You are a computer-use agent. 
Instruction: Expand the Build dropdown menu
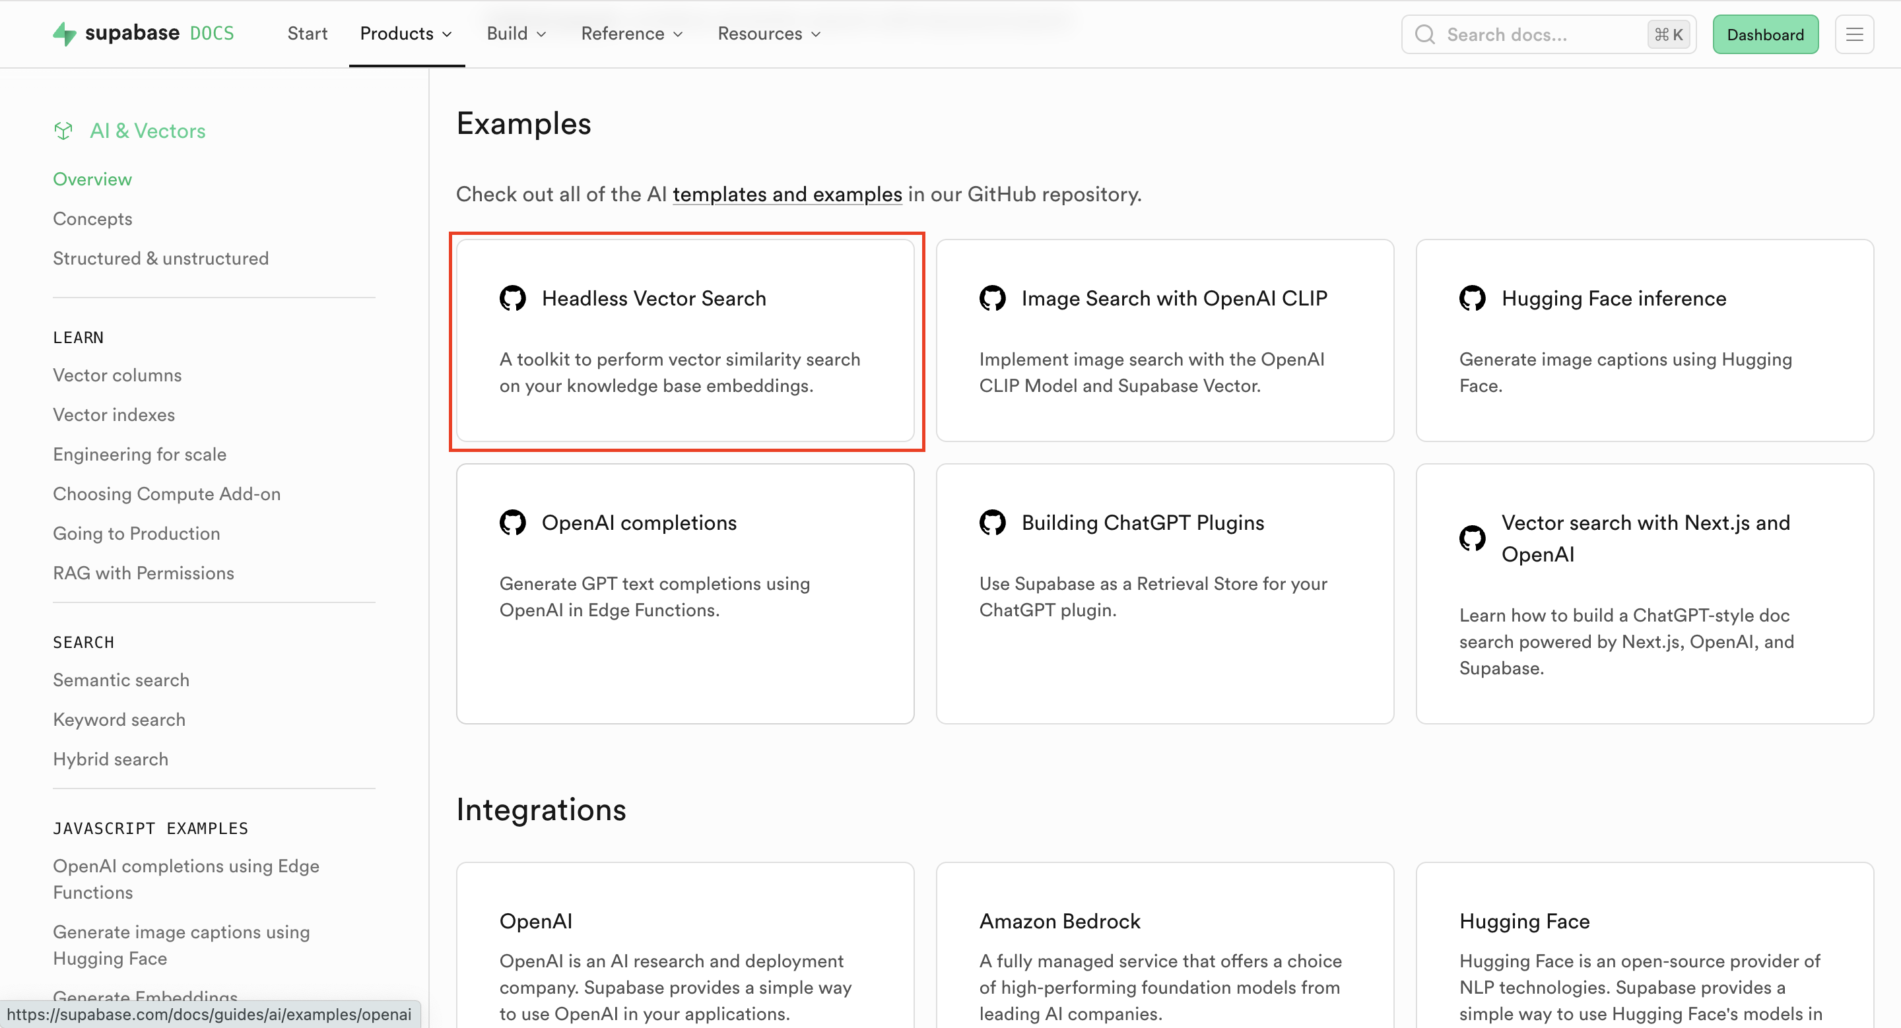pos(517,34)
